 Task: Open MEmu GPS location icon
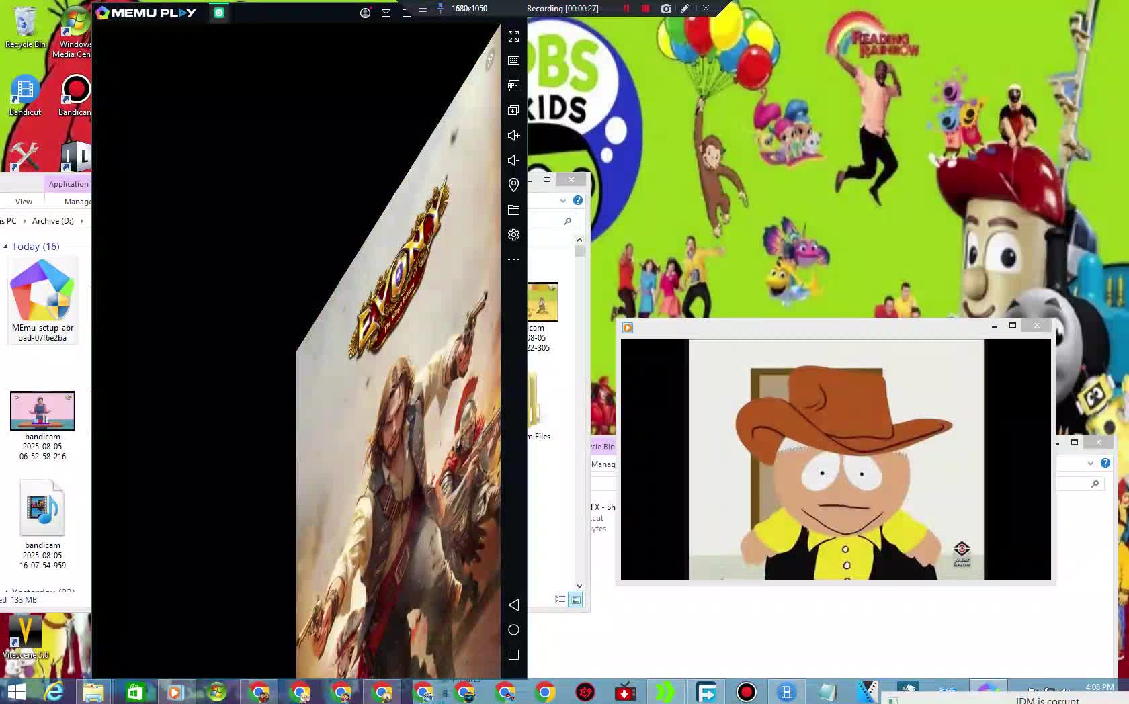pos(513,185)
